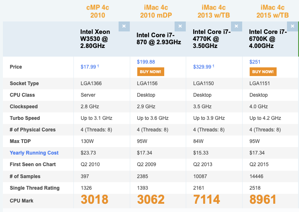Click the 2518 single thread rating
Viewport: 299px width, 212px height.
coord(255,188)
